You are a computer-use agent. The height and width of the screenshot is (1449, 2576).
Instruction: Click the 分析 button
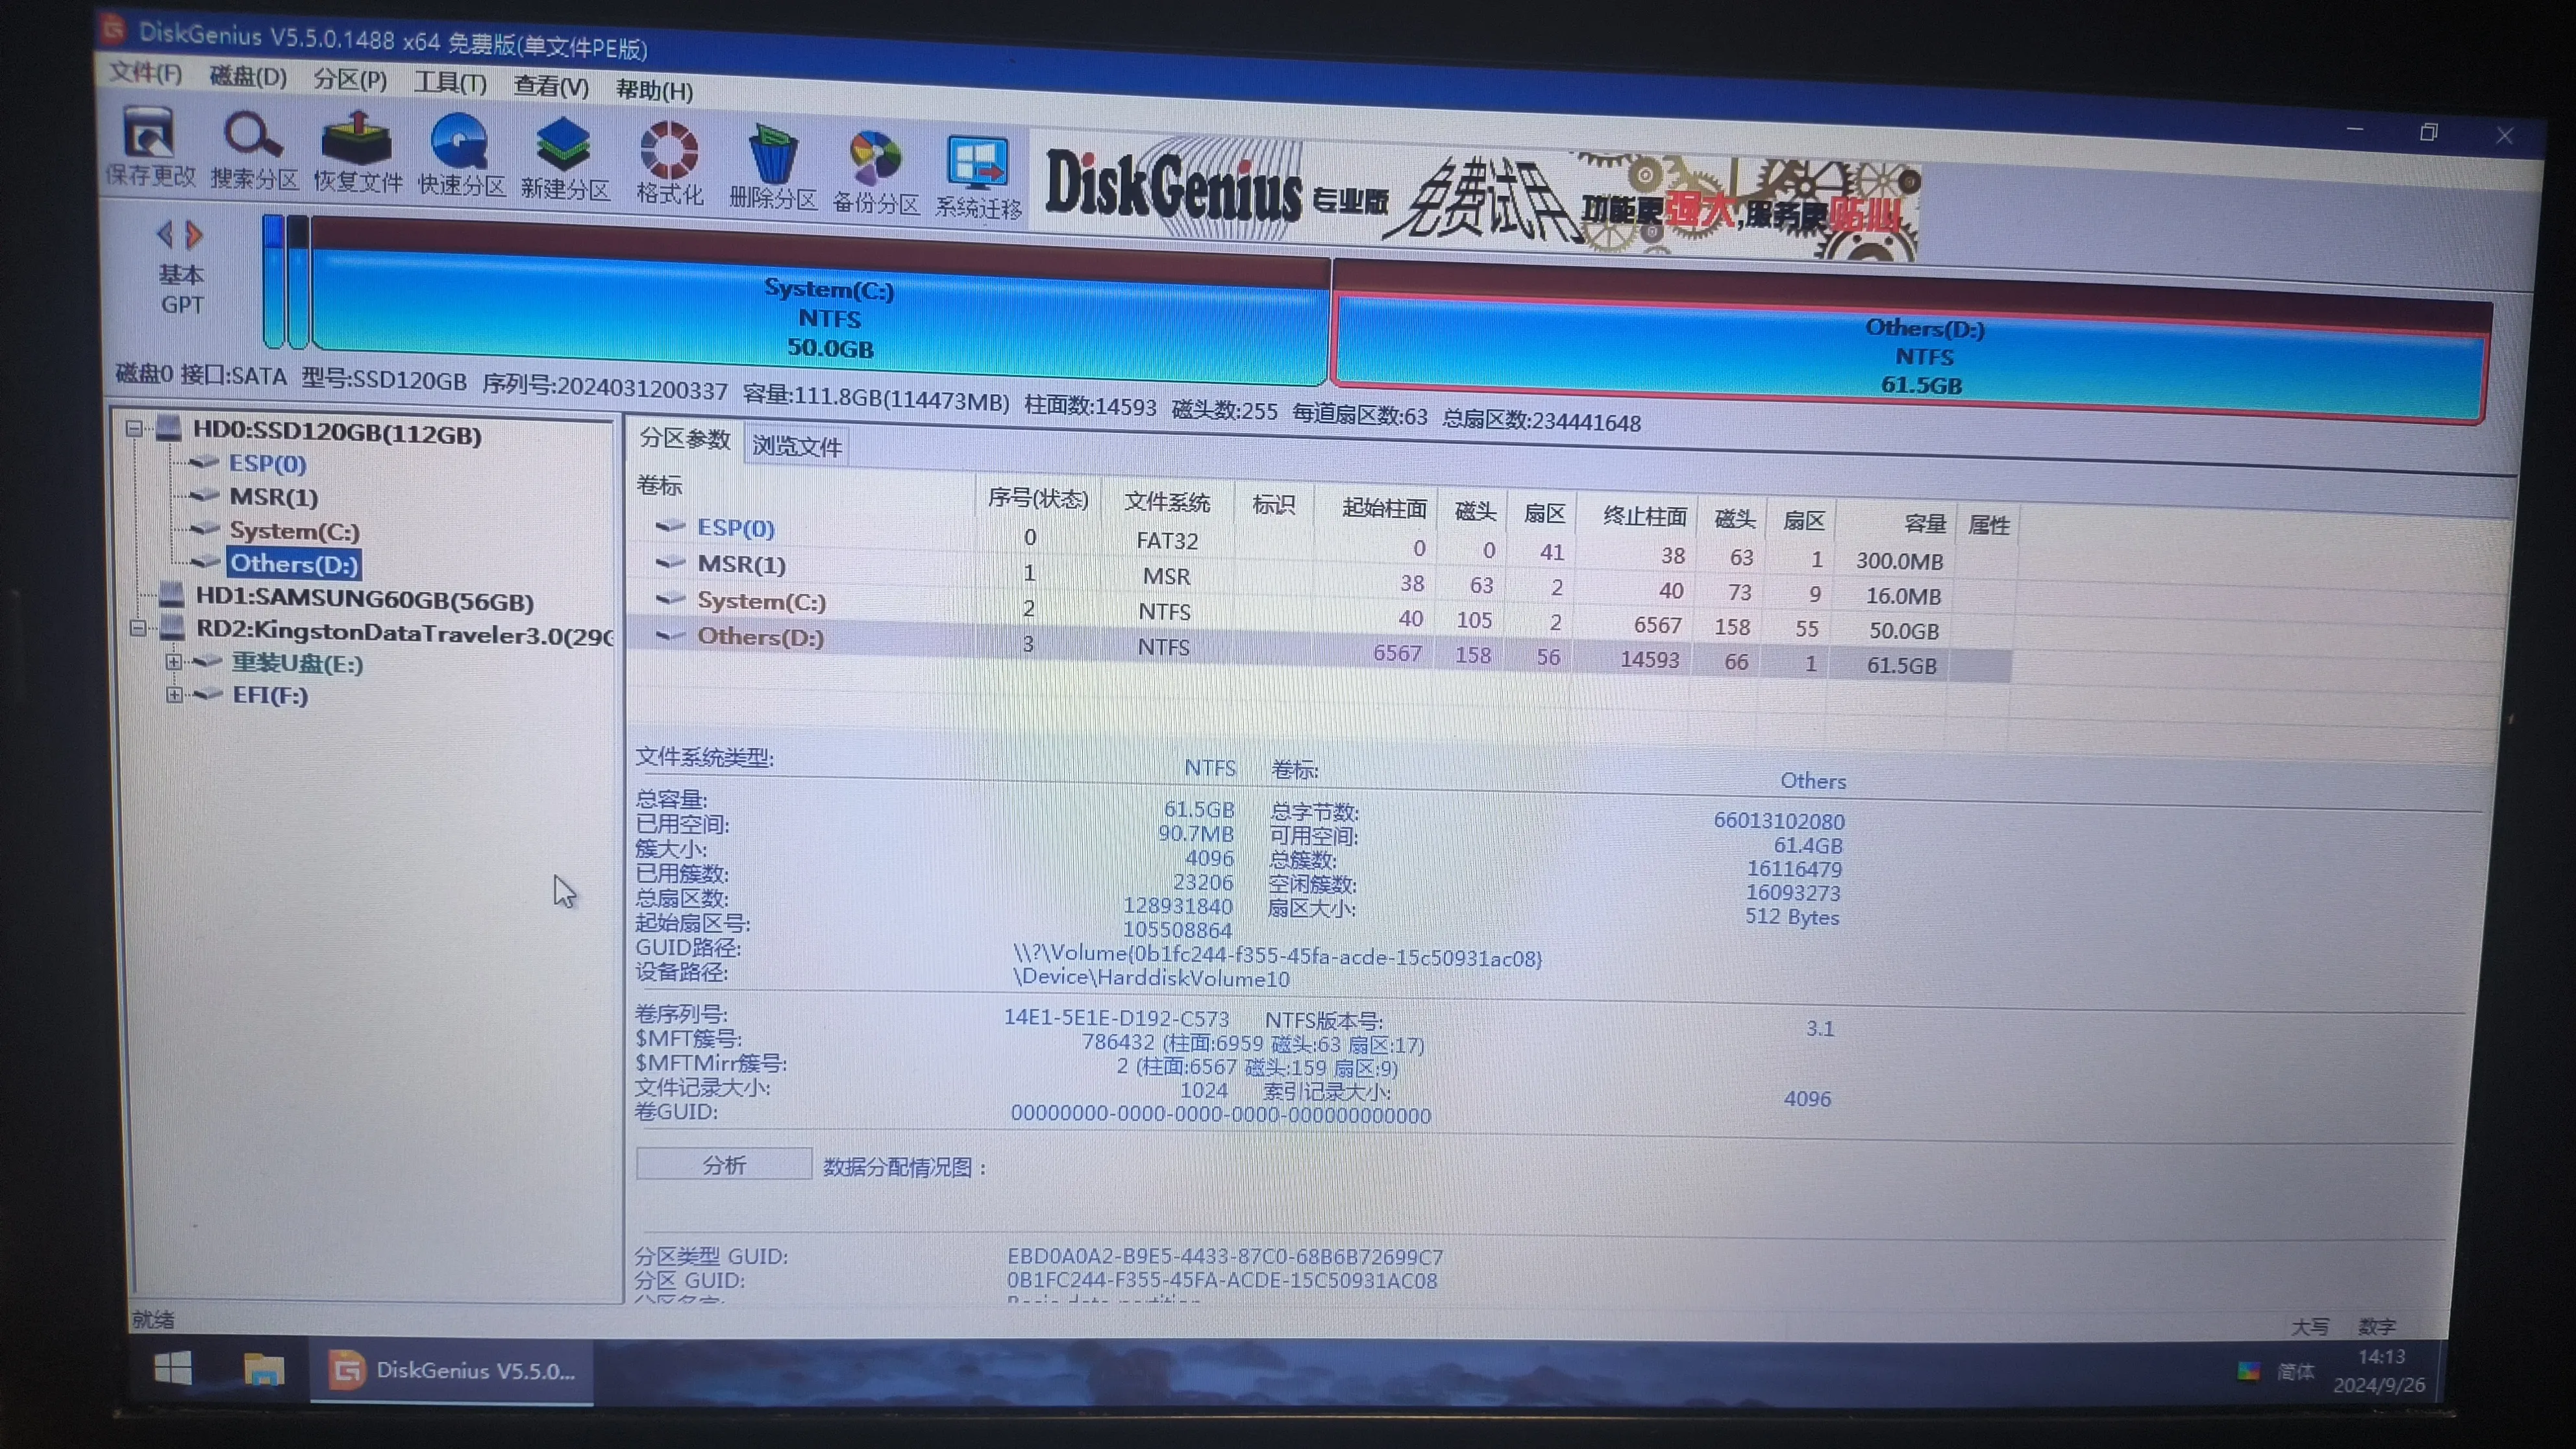click(724, 1164)
